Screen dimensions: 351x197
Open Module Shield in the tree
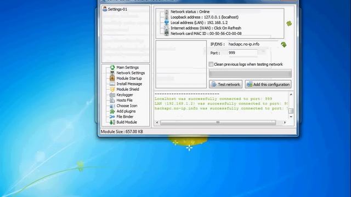pos(128,89)
